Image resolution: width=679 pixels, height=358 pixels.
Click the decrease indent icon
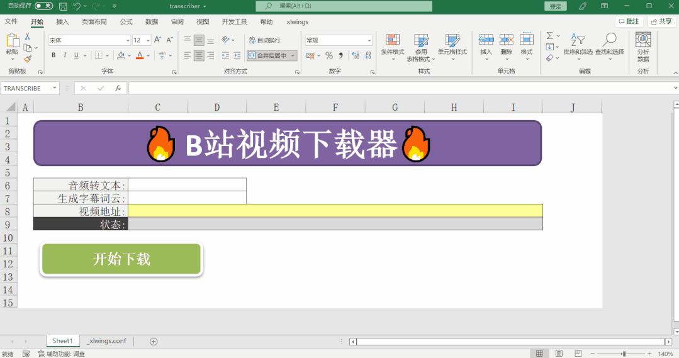225,55
